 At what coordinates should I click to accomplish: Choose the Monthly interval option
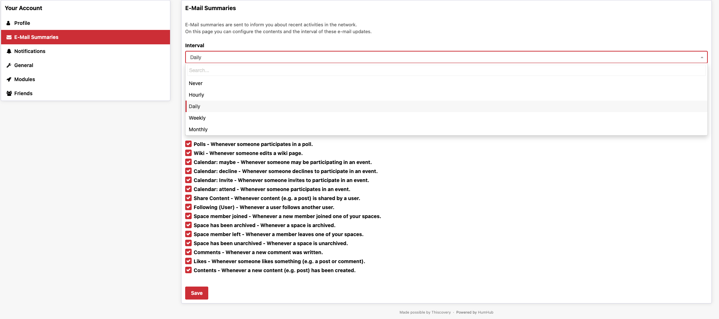(198, 129)
